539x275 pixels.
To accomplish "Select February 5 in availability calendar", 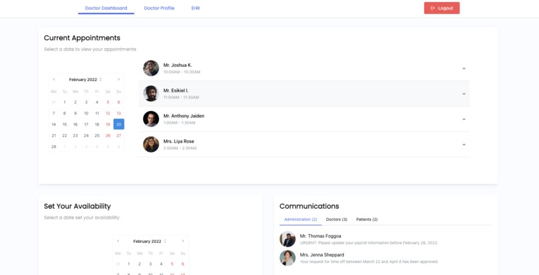I will pyautogui.click(x=172, y=264).
